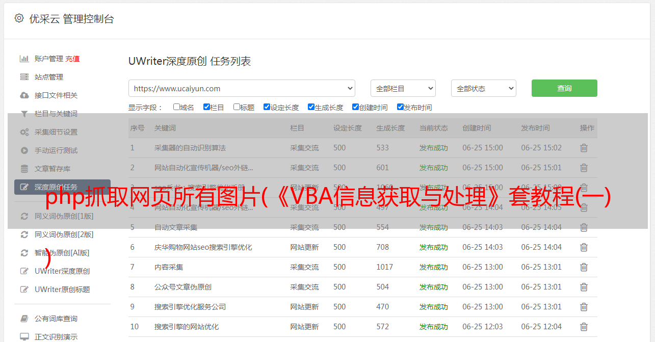Image resolution: width=655 pixels, height=342 pixels.
Task: Click the book icon for 公有词库查询
Action: [x=24, y=319]
